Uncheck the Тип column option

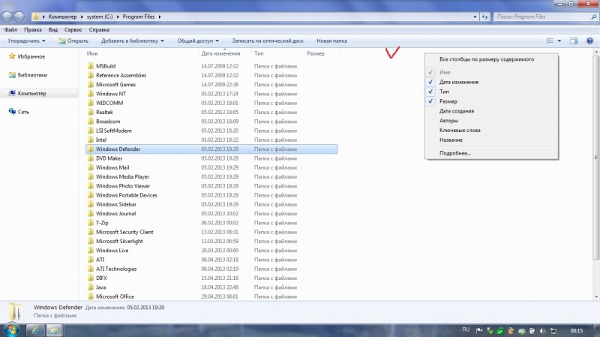430,92
